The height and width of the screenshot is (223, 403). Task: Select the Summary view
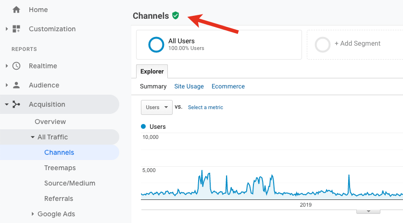point(153,87)
